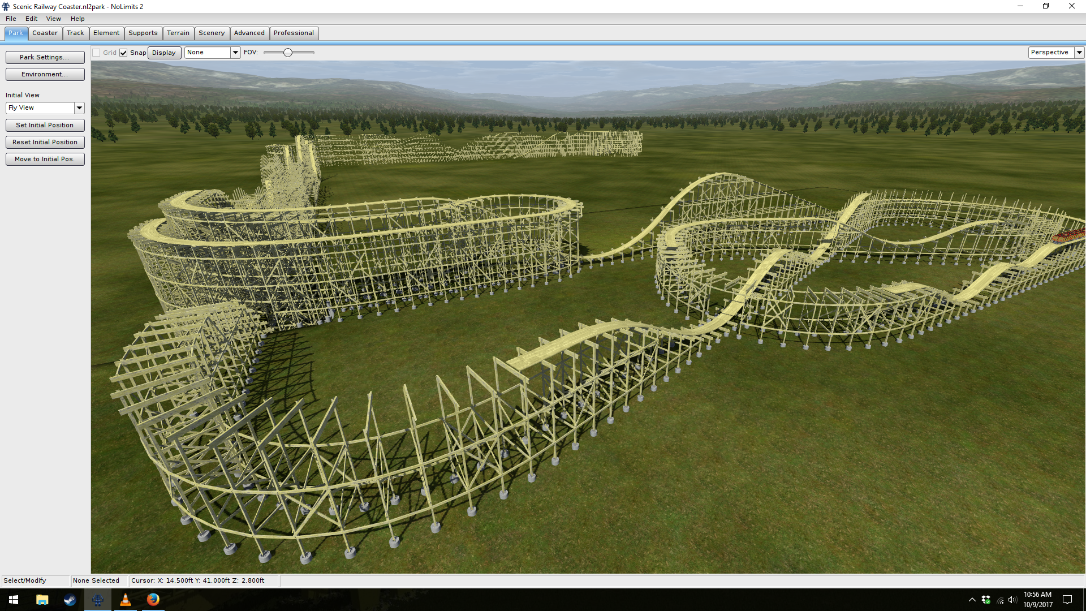
Task: Open the Perspective view dropdown
Action: pos(1079,52)
